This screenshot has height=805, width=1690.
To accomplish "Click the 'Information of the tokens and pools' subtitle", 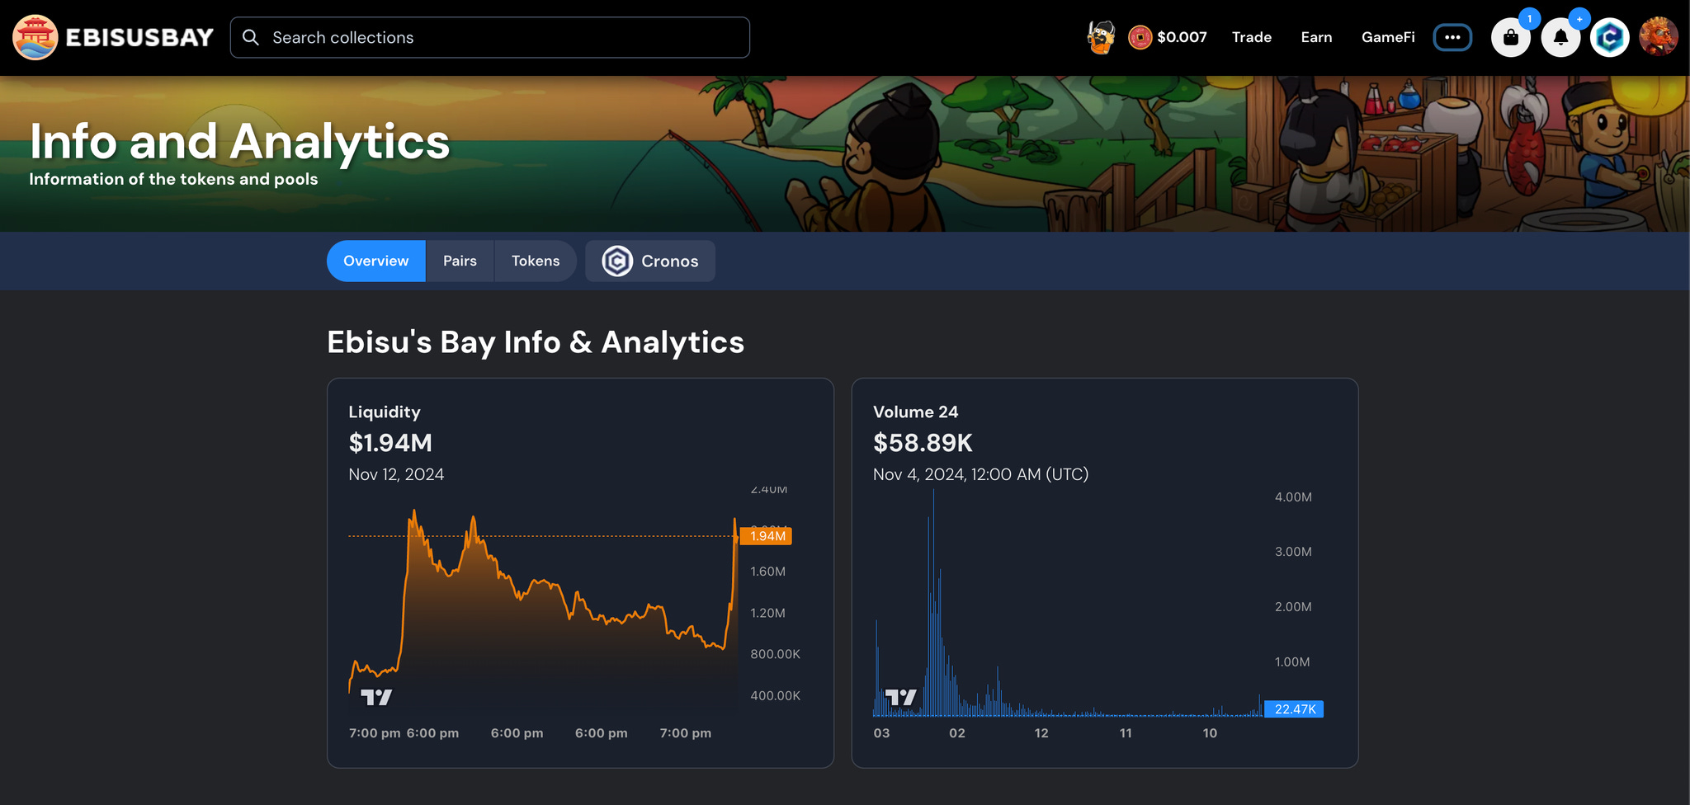I will [173, 179].
